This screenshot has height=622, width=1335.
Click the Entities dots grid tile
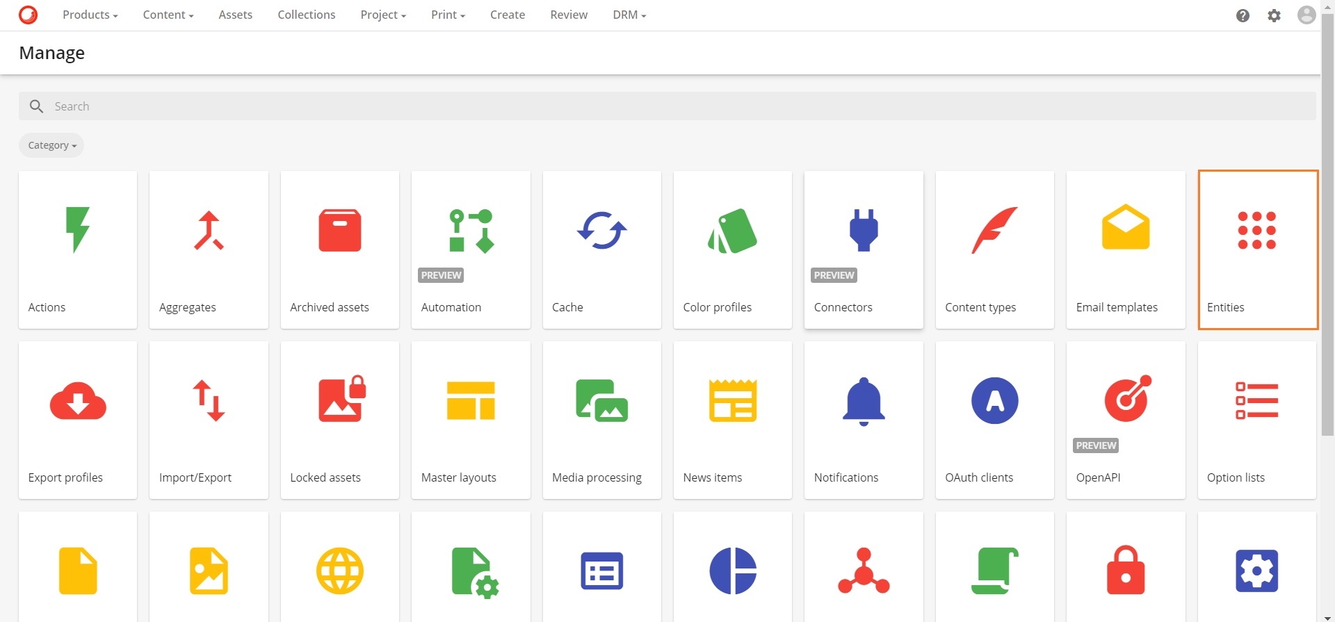pos(1257,249)
